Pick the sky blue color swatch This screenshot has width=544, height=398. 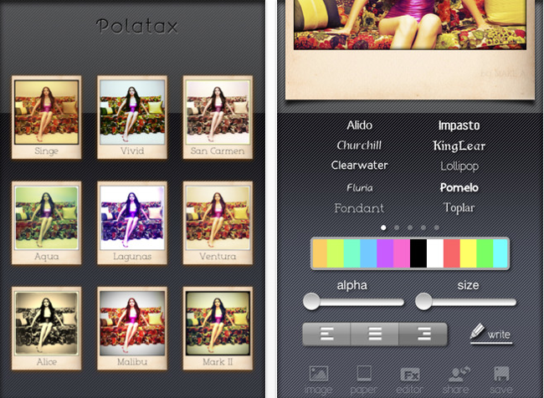368,253
